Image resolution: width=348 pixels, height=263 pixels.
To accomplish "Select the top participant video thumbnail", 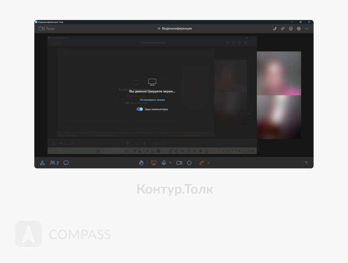I will 279,73.
